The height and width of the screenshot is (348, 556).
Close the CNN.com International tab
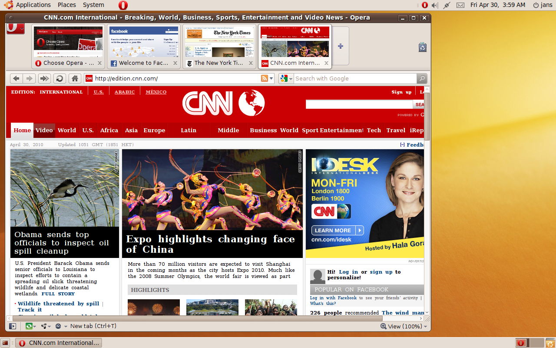(x=326, y=63)
